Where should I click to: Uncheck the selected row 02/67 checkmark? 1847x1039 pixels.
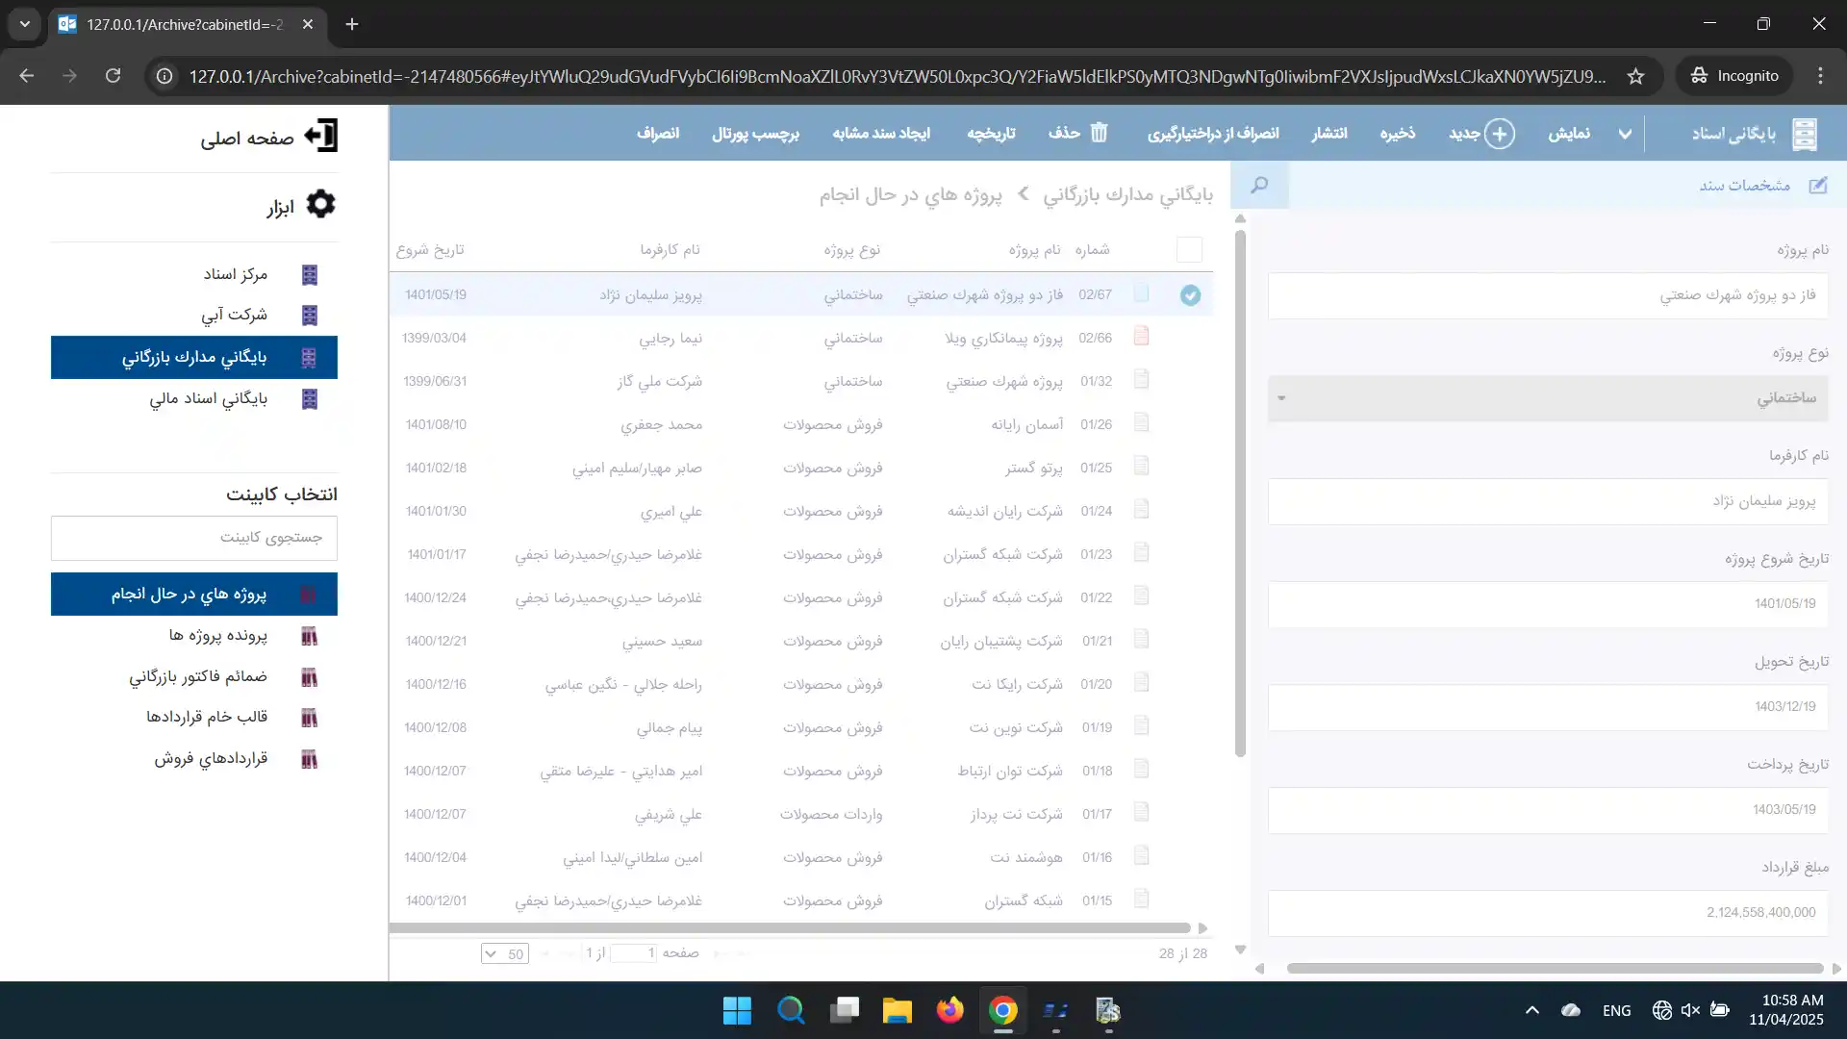tap(1190, 295)
